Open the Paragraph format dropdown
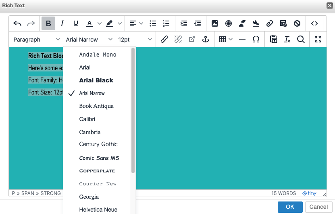 click(37, 40)
